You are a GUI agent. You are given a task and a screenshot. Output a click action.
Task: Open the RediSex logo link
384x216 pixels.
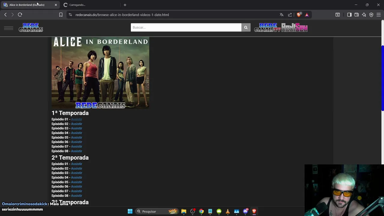(x=294, y=28)
